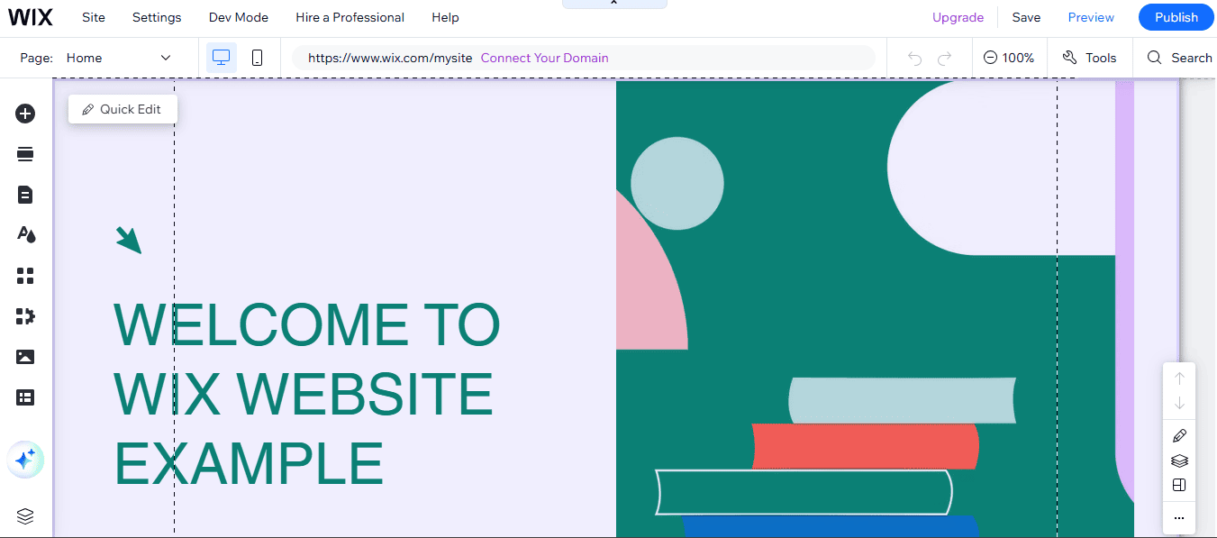Click the Quick Edit button
Image resolution: width=1217 pixels, height=538 pixels.
(123, 109)
